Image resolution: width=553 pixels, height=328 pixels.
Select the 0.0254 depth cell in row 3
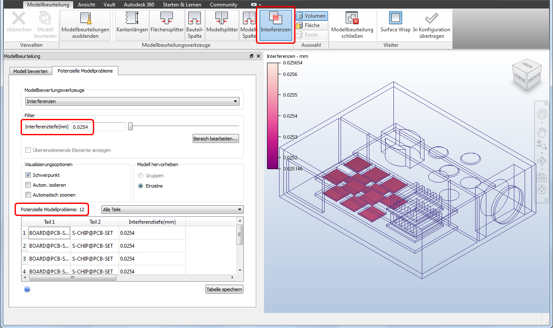click(x=152, y=259)
